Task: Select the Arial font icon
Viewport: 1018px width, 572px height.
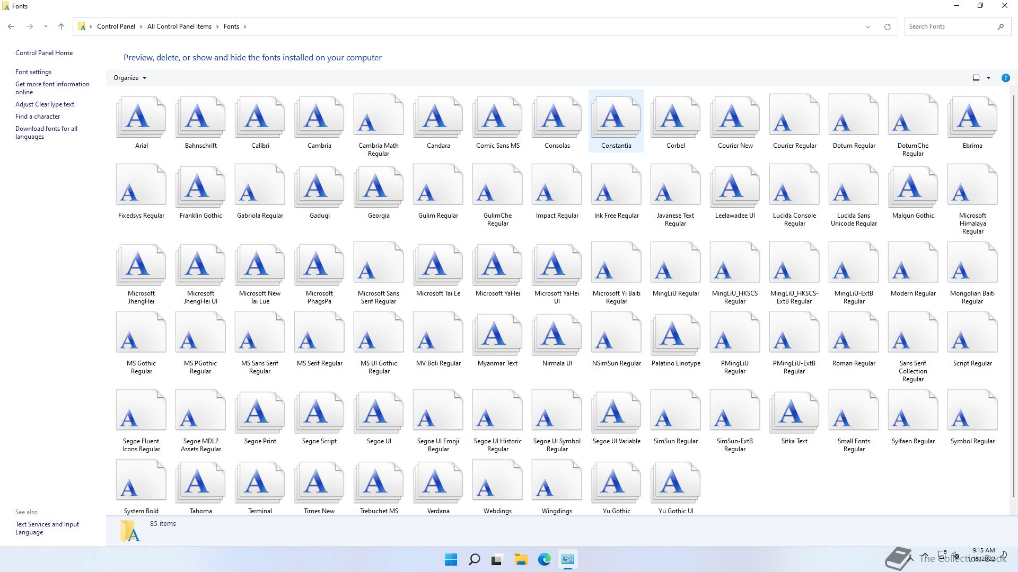Action: (141, 116)
